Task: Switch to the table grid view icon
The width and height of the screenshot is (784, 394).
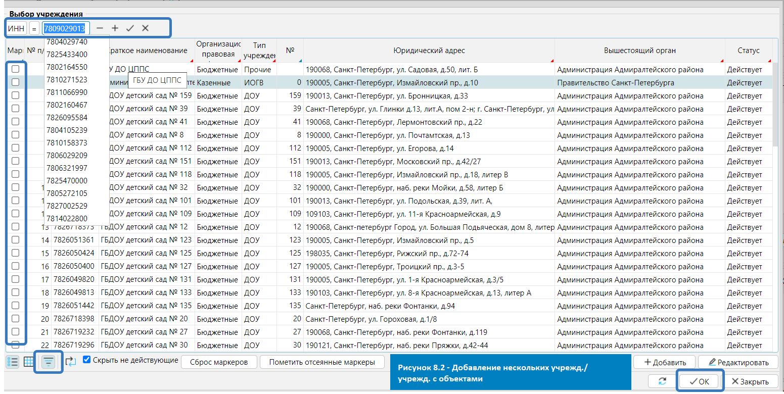Action: (x=29, y=362)
